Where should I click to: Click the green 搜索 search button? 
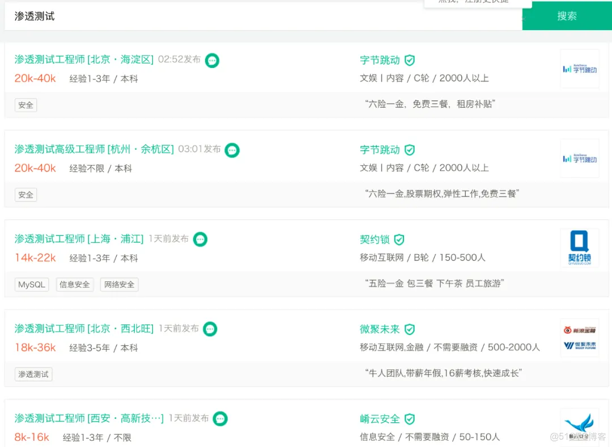(567, 16)
